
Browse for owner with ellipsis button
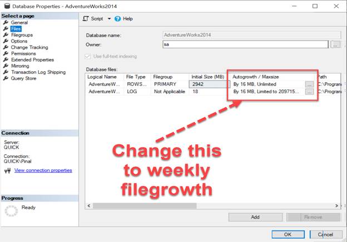335,44
